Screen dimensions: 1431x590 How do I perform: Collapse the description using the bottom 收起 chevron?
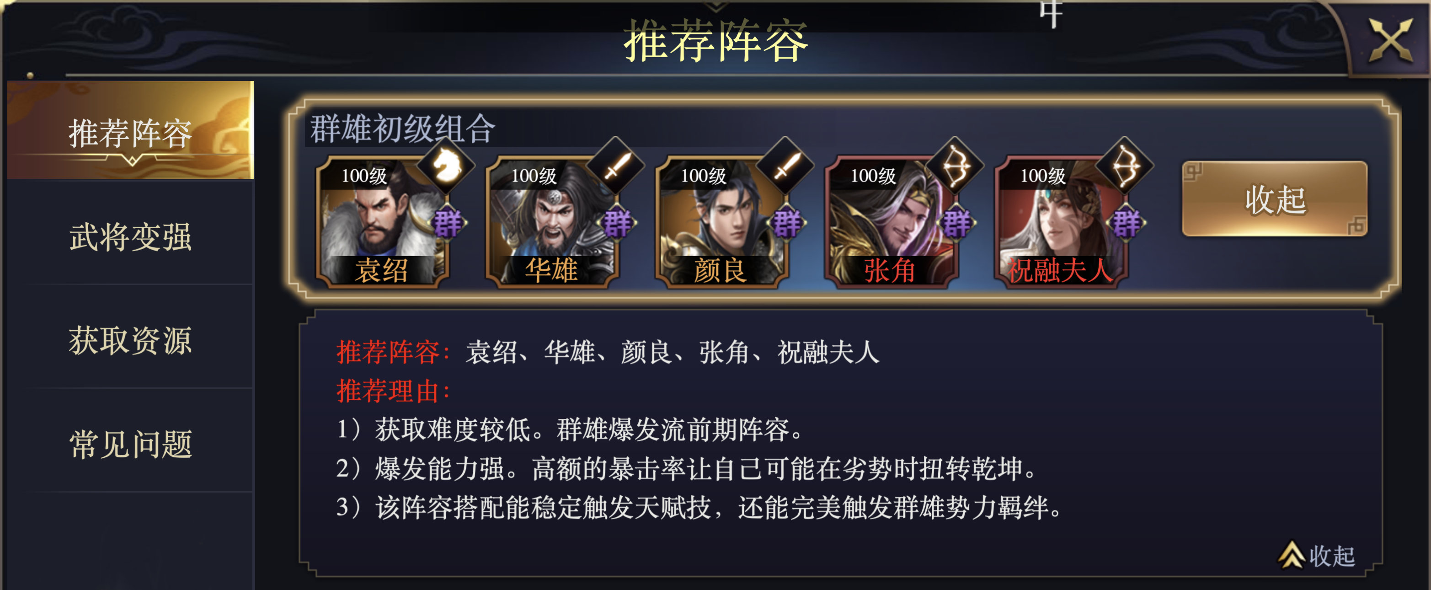(1317, 555)
